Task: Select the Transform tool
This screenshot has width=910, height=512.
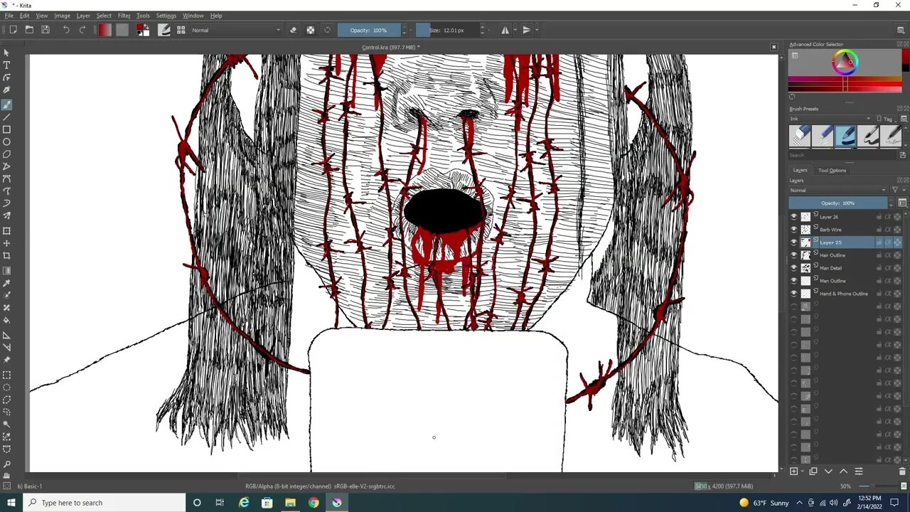Action: point(6,231)
